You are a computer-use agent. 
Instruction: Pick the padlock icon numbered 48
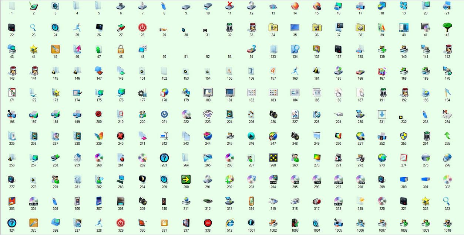point(121,49)
